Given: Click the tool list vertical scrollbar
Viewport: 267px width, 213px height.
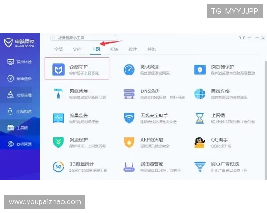Looking at the screenshot, I should [266, 120].
